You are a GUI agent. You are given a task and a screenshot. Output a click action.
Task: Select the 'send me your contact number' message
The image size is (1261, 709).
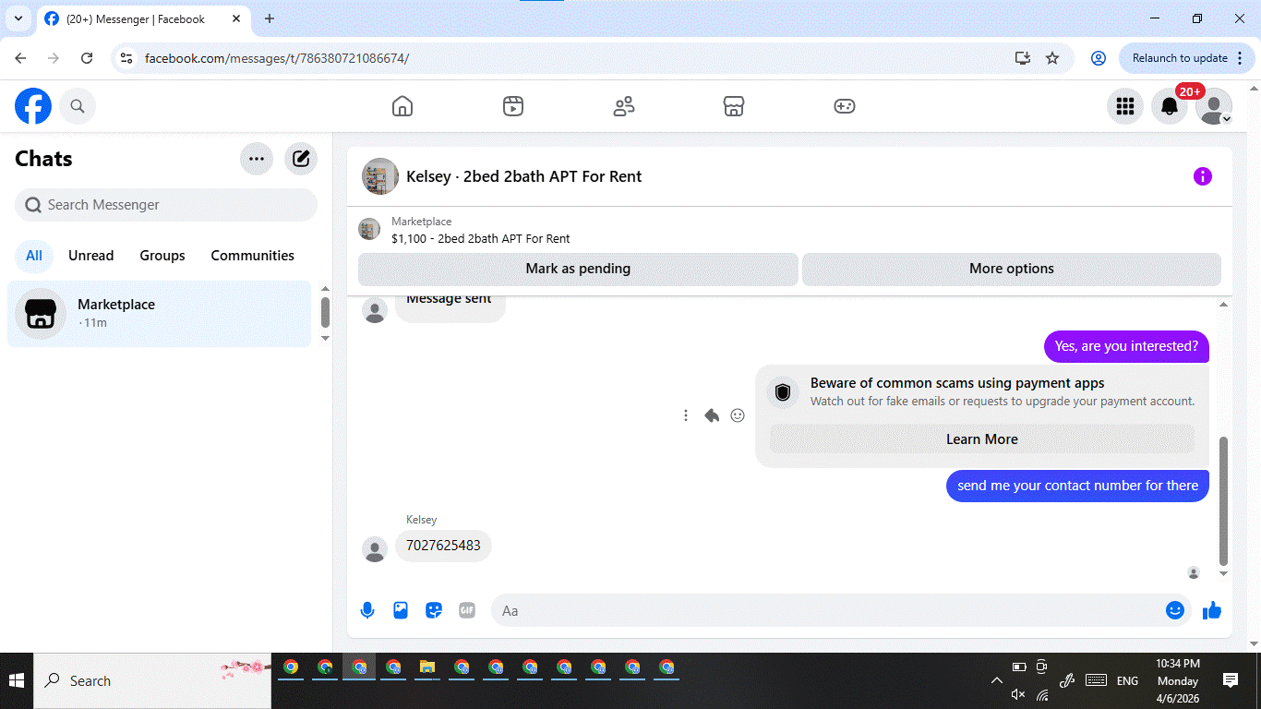point(1077,486)
